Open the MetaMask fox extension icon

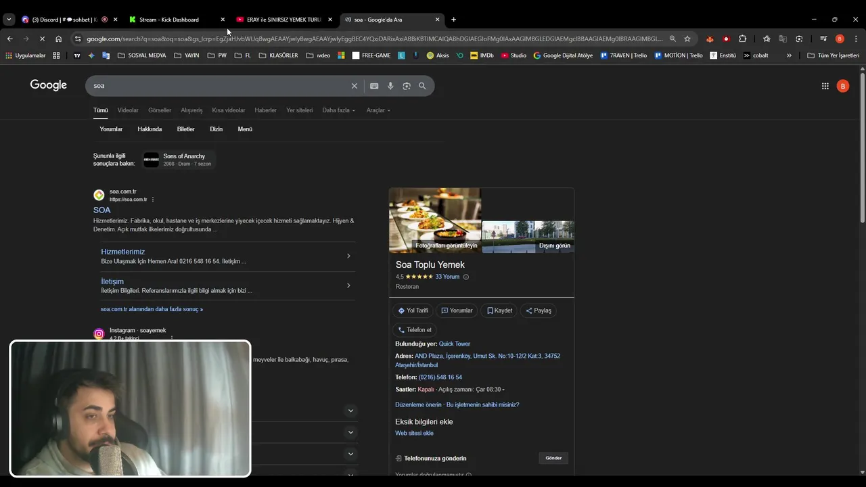pyautogui.click(x=710, y=39)
